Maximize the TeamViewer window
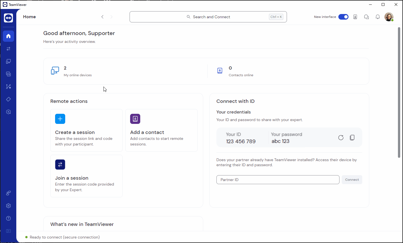This screenshot has width=403, height=243. pyautogui.click(x=383, y=4)
